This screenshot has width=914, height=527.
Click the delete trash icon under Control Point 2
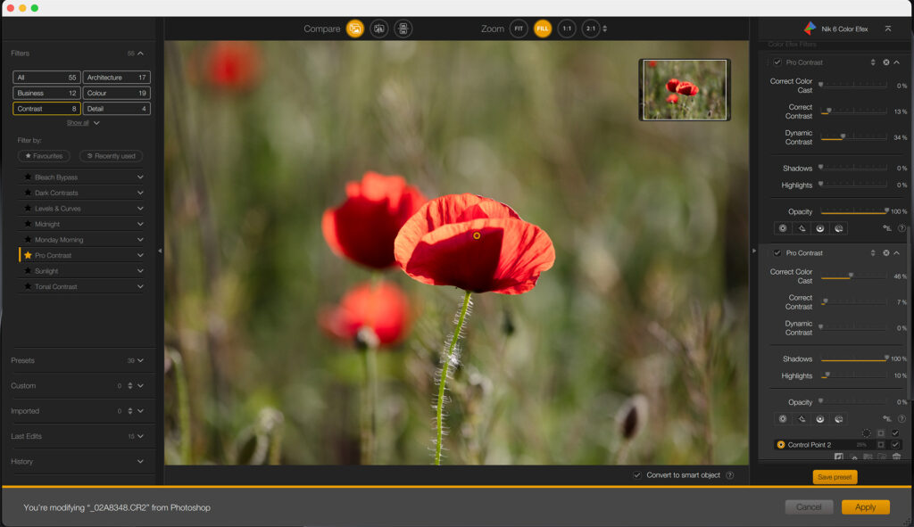(x=896, y=457)
